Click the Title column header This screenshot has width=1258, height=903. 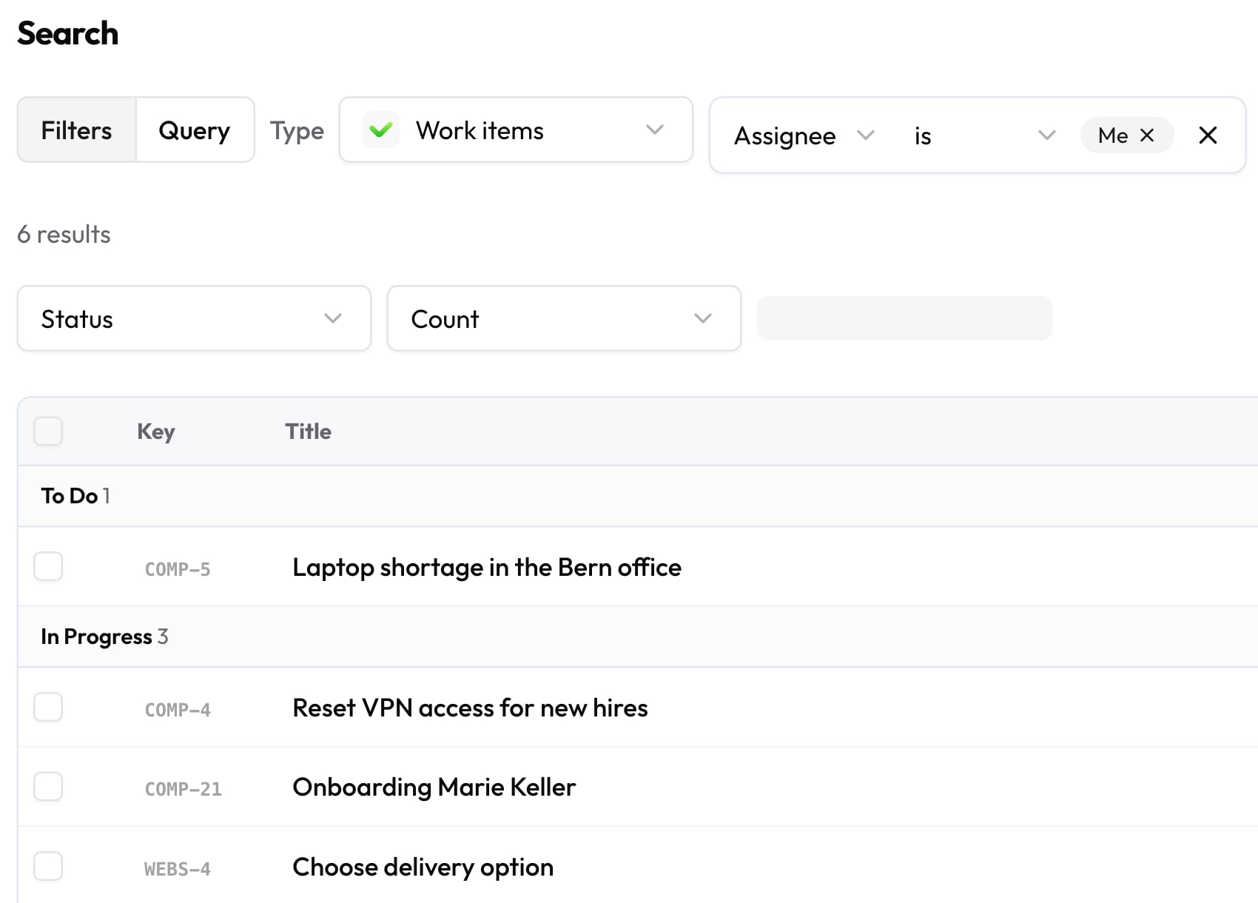point(309,432)
